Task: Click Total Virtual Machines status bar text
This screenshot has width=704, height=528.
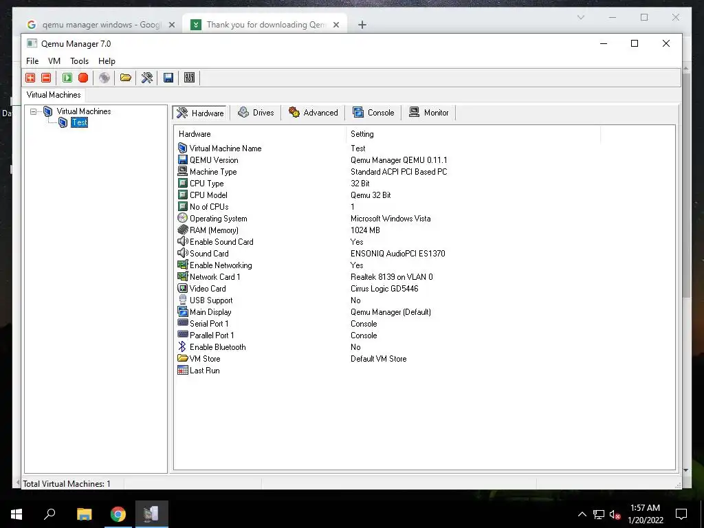Action: point(67,483)
